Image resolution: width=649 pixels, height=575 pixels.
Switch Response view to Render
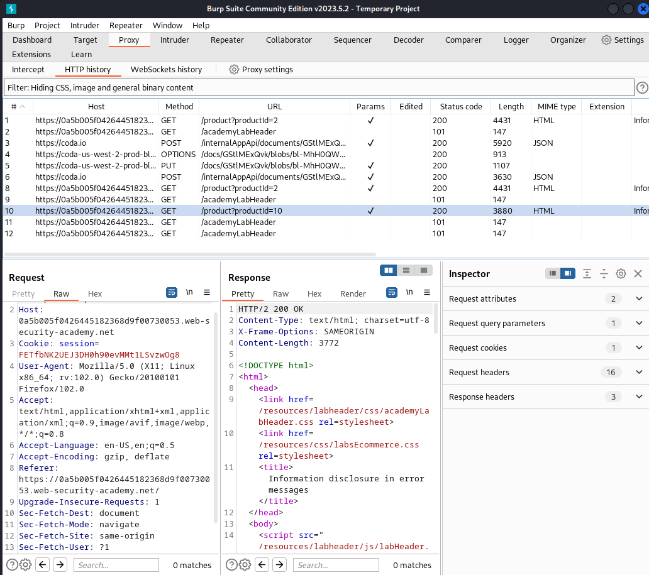[353, 293]
